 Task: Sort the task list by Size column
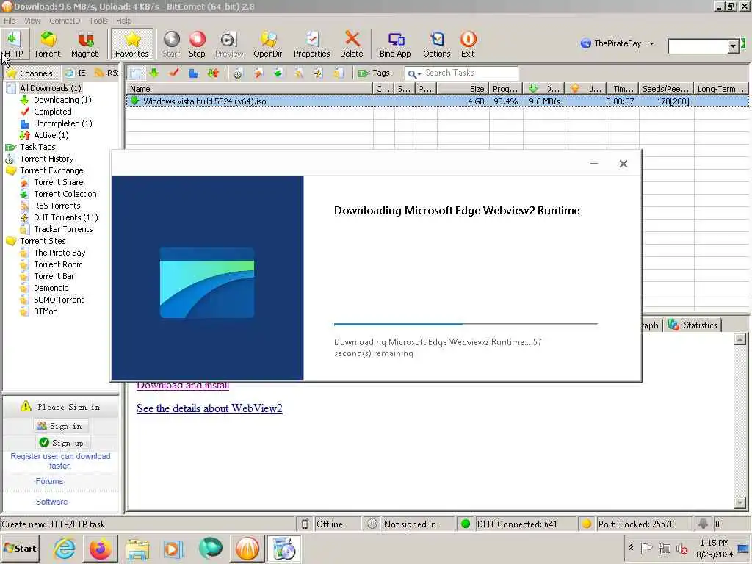pos(463,89)
